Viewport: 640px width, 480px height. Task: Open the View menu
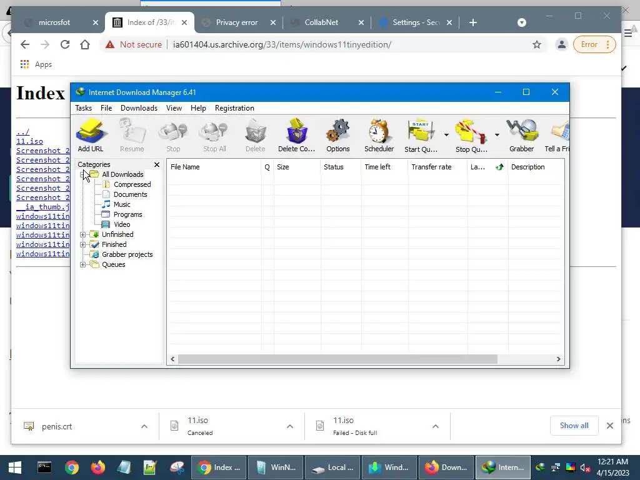click(x=174, y=108)
